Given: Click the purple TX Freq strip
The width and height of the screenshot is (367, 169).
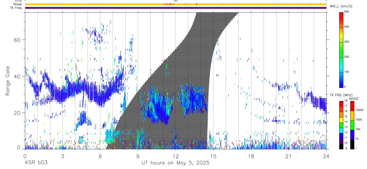Looking at the screenshot, I should pos(175,8).
